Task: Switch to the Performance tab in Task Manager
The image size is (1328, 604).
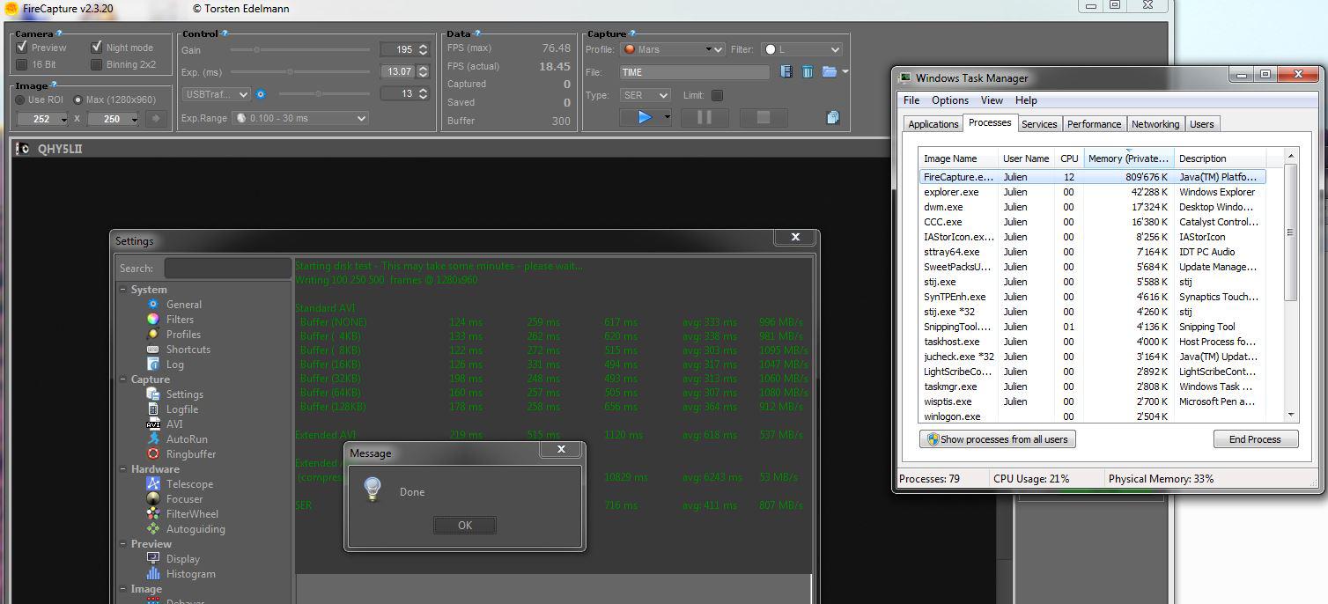Action: tap(1094, 124)
